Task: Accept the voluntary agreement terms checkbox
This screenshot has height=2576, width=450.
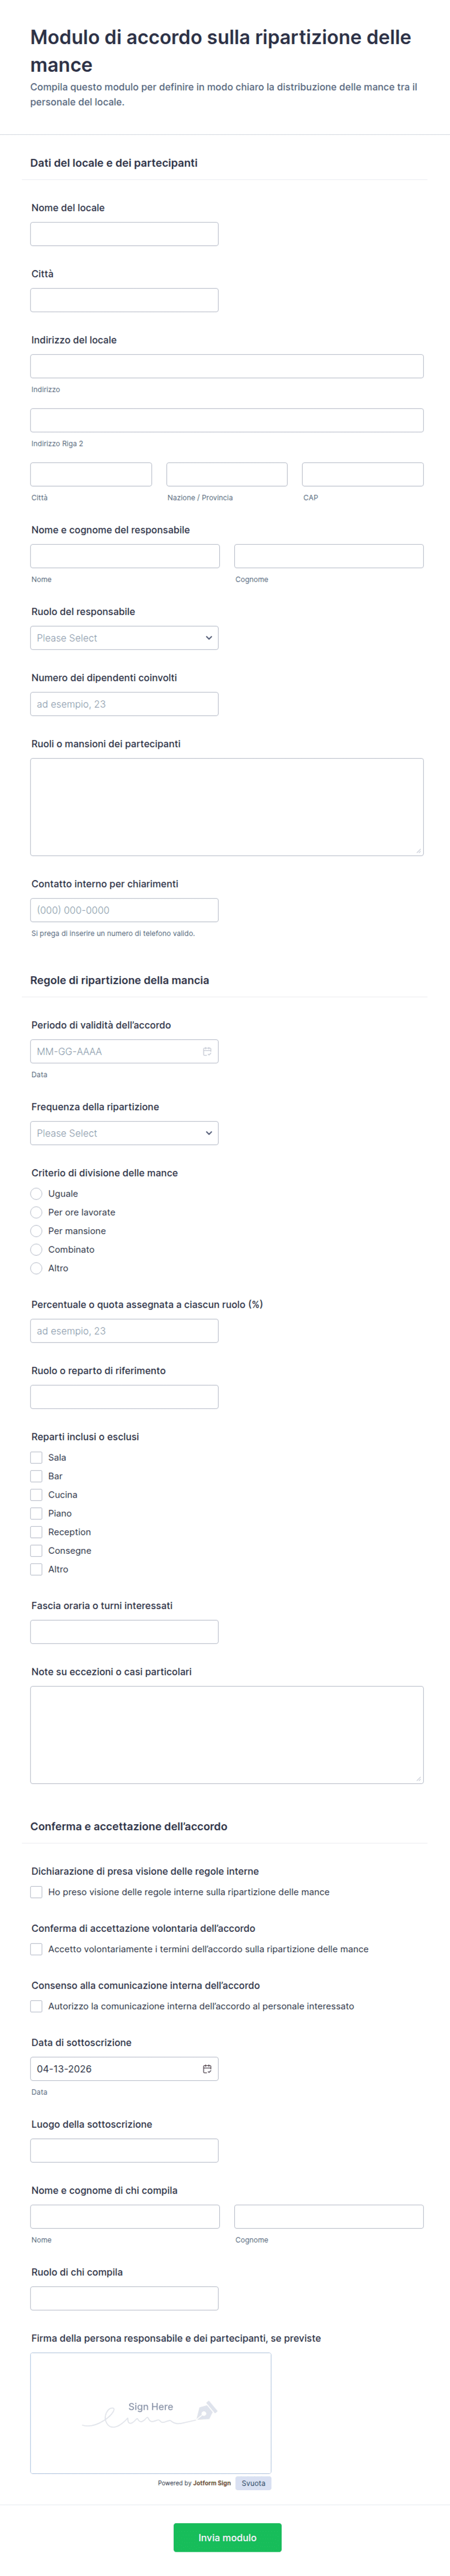Action: (37, 1949)
